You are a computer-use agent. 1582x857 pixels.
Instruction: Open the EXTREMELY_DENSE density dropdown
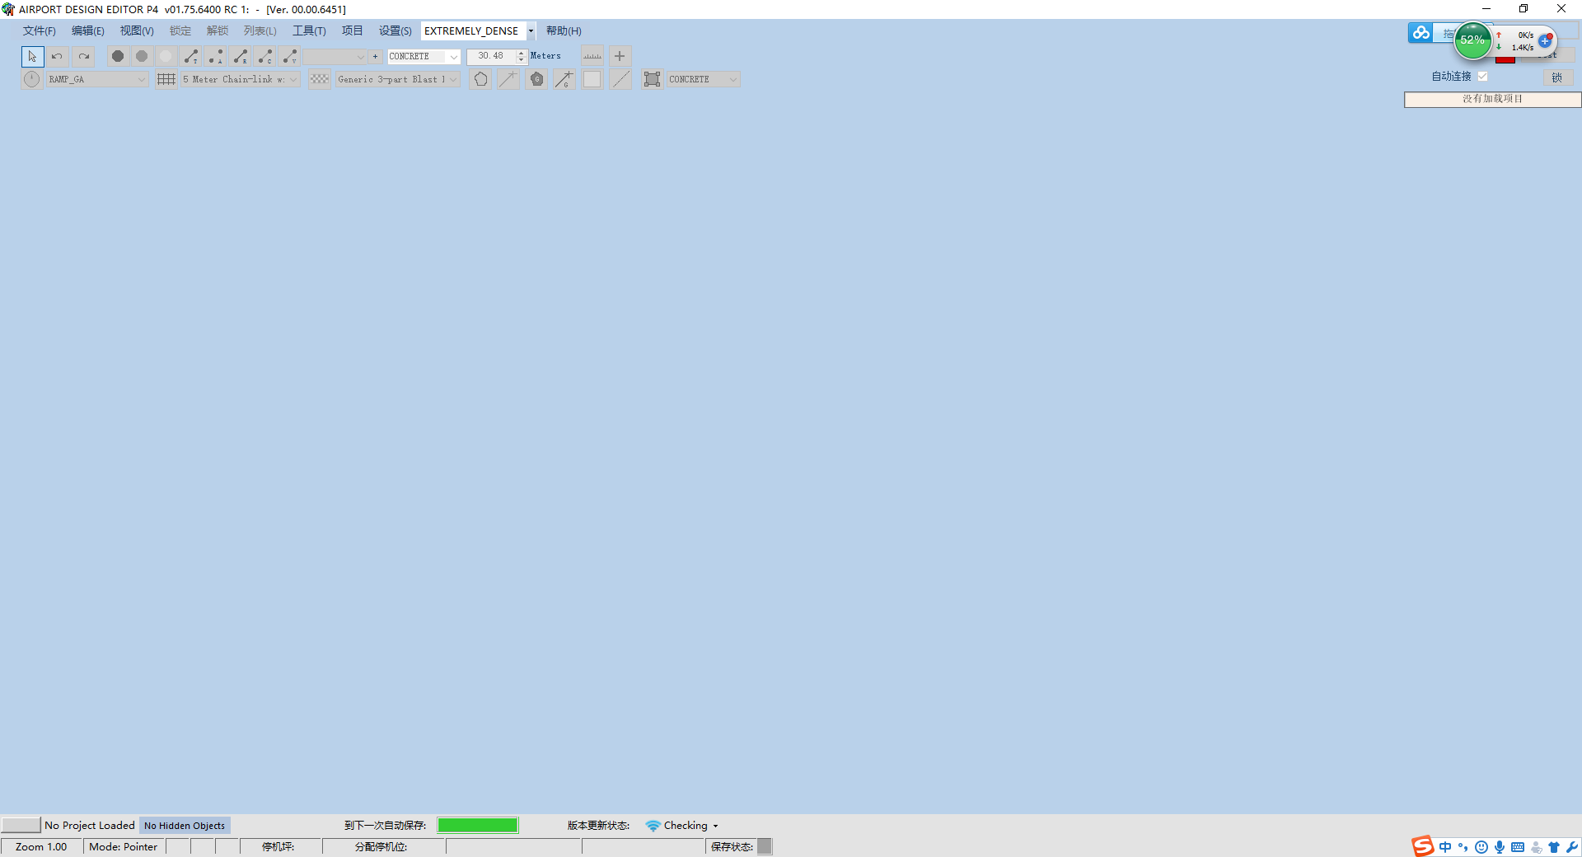530,30
